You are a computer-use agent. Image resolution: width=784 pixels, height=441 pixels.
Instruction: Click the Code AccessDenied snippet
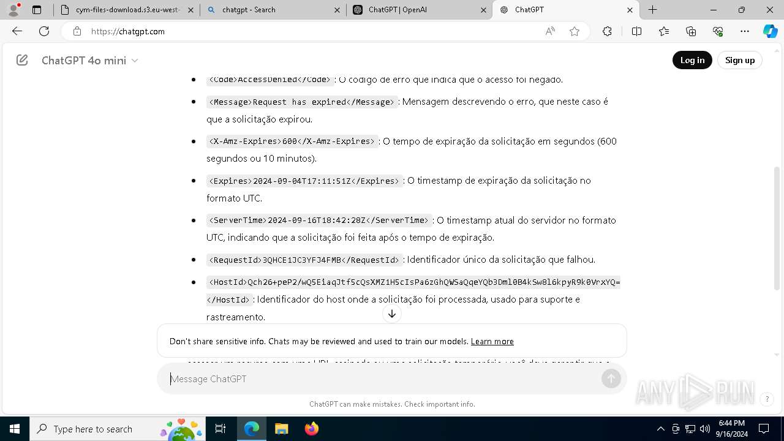click(x=270, y=80)
